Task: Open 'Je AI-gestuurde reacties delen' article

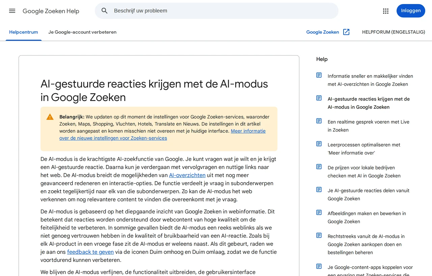Action: [x=369, y=195]
